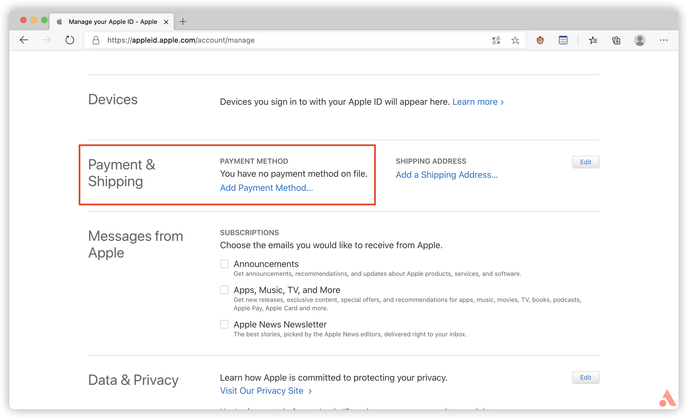Click the back navigation arrow

point(24,40)
